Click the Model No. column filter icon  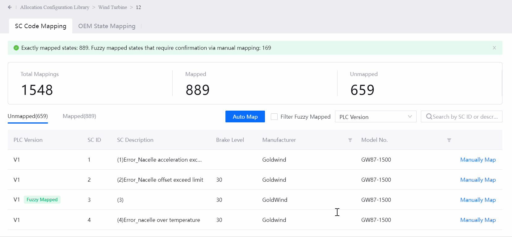(449, 140)
